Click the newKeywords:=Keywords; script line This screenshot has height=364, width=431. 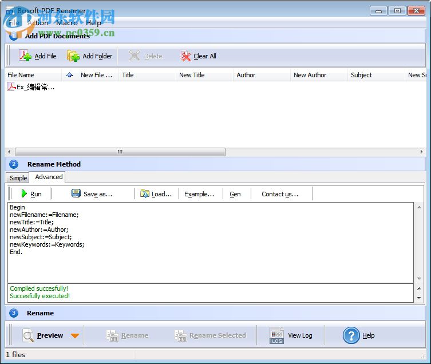tap(47, 244)
